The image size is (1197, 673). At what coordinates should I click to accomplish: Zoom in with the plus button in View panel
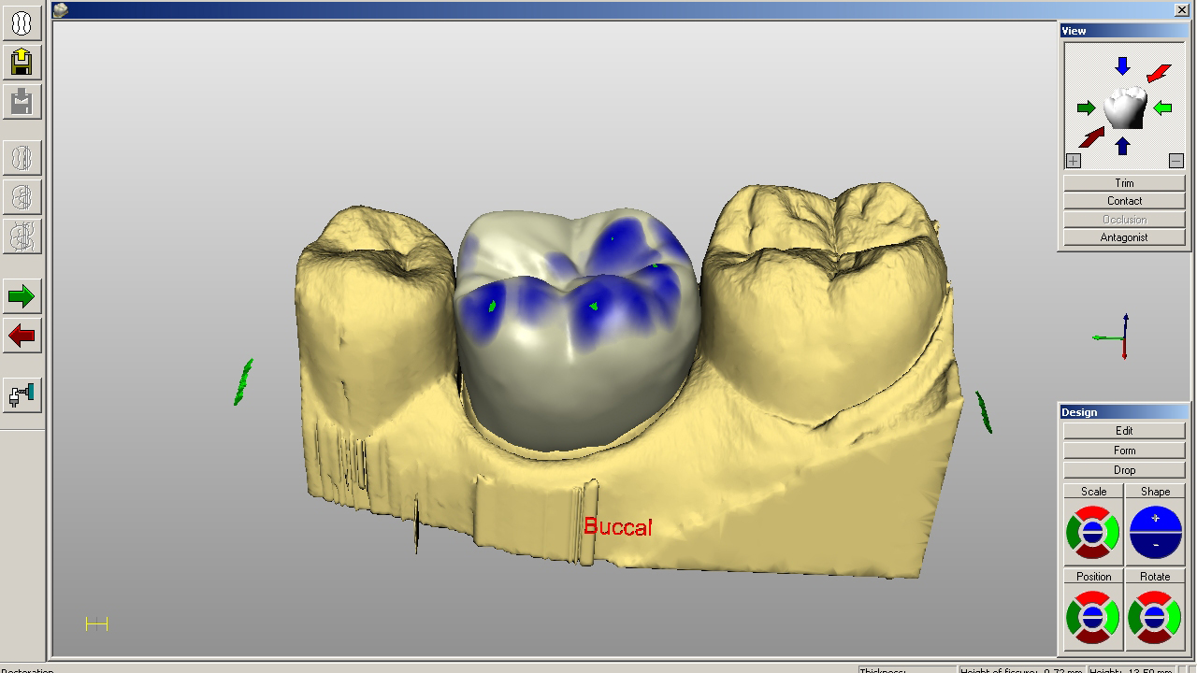[1074, 161]
